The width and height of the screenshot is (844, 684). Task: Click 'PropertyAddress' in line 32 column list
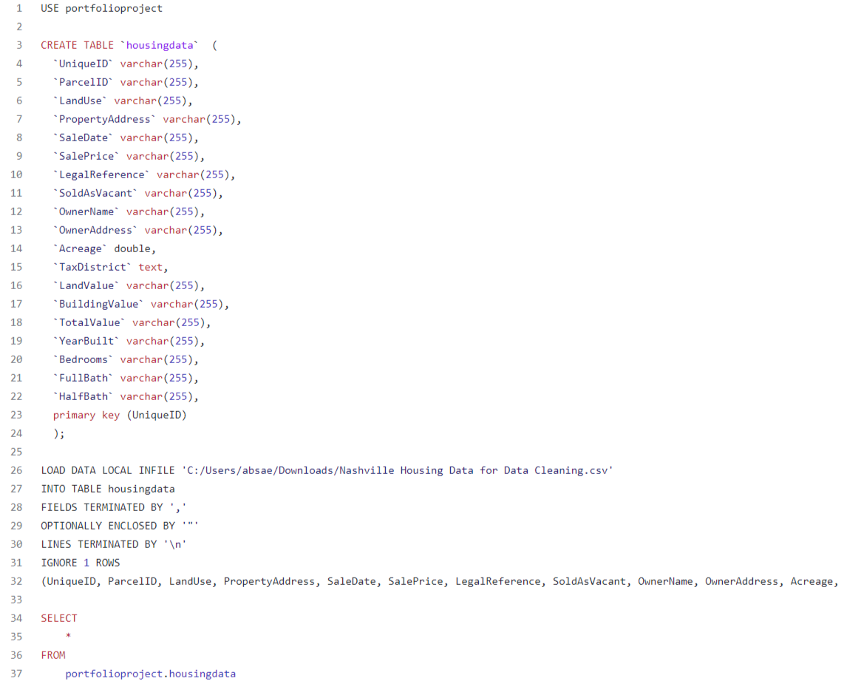(x=269, y=582)
